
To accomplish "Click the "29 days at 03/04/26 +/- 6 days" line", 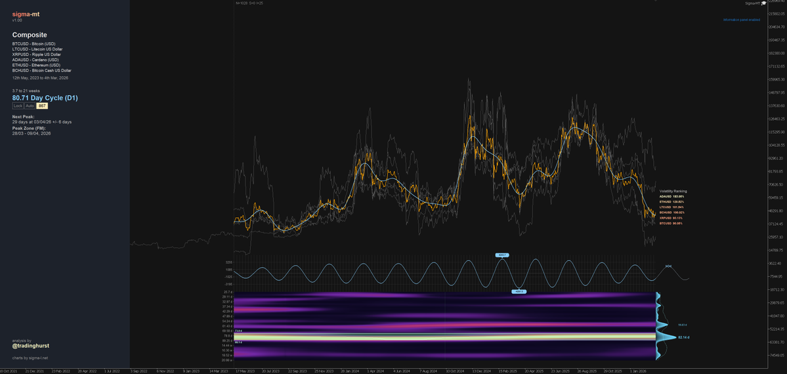I will pyautogui.click(x=42, y=122).
